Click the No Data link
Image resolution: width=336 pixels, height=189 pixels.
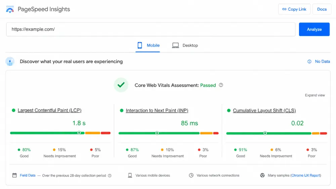(322, 61)
